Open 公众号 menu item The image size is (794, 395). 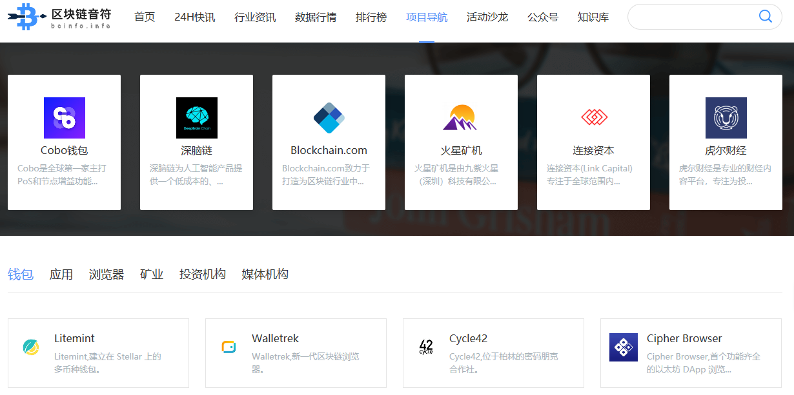click(x=543, y=17)
